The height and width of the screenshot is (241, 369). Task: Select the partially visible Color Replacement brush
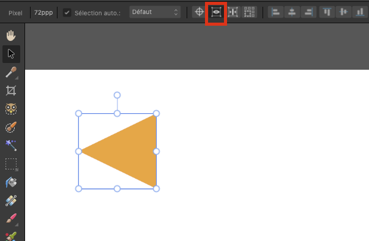(11, 236)
